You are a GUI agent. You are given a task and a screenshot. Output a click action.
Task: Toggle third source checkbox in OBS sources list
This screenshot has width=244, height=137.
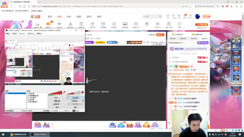coord(28,98)
